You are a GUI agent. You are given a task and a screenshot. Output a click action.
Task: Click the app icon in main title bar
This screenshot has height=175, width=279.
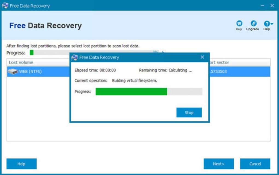click(x=5, y=6)
